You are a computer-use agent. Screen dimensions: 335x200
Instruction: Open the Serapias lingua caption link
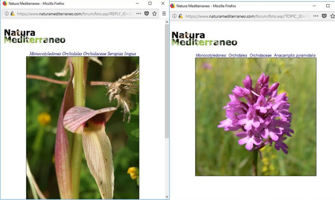point(83,53)
